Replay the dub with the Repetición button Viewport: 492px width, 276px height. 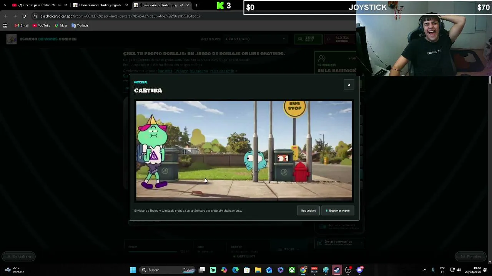click(308, 210)
